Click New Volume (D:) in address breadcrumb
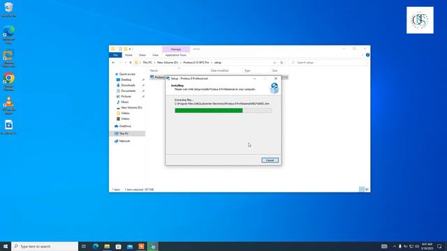 pyautogui.click(x=168, y=63)
